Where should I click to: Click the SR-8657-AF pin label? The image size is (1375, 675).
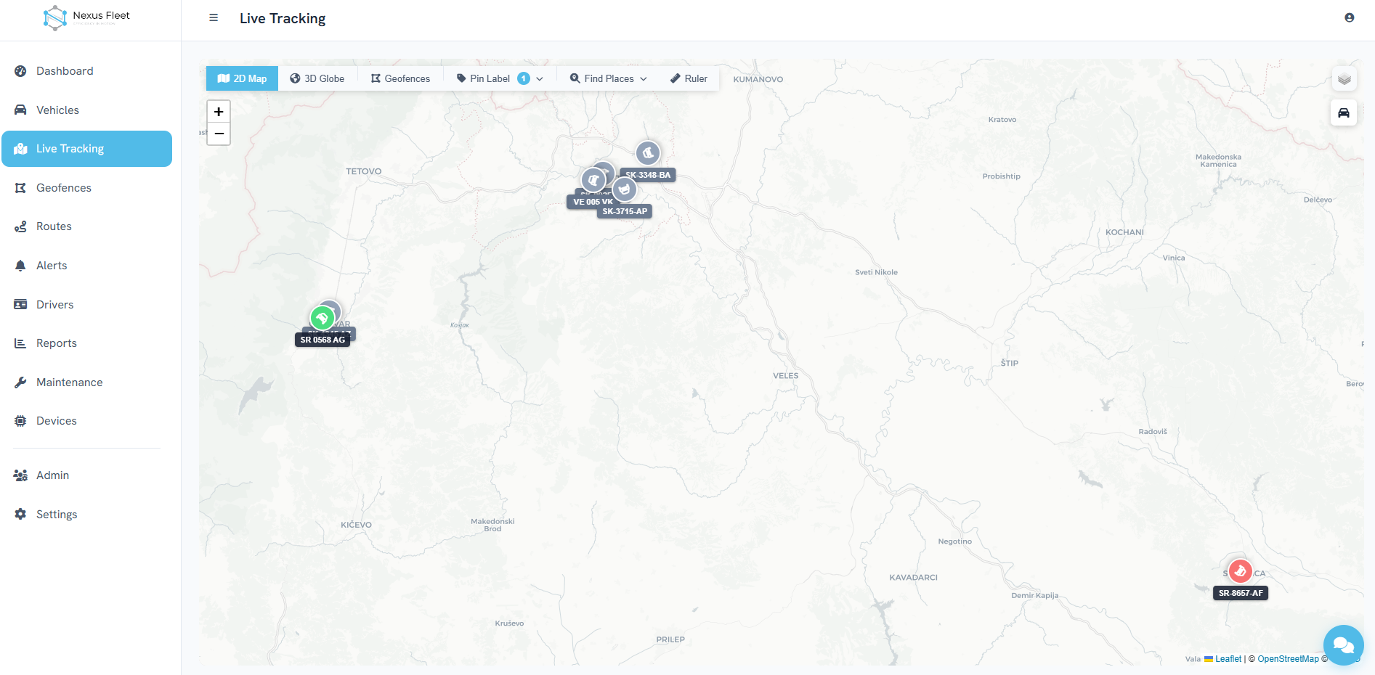pos(1241,593)
